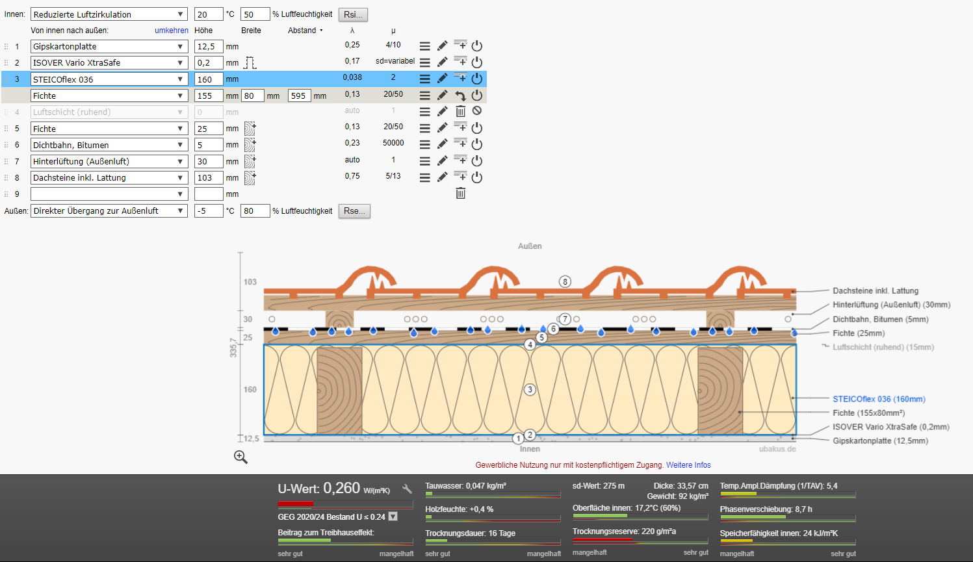Open Außen Direkter Übergang zur Außenluft dropdown
Screen dimensions: 973x562
[x=109, y=211]
